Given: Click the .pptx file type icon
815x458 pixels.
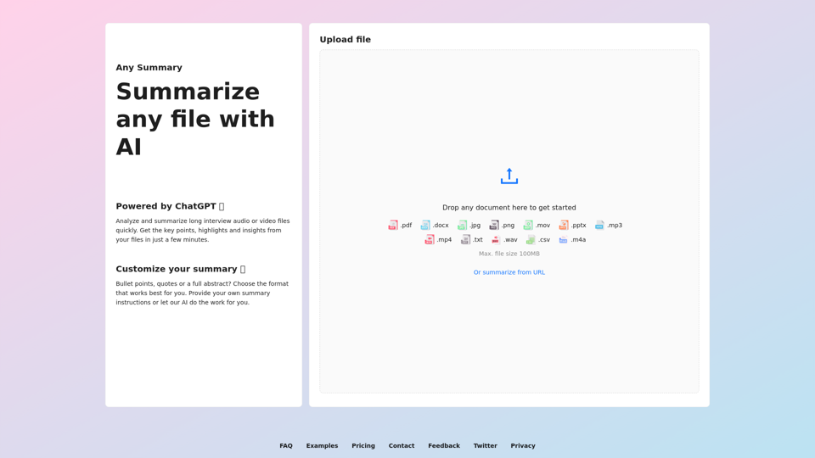Looking at the screenshot, I should tap(564, 225).
